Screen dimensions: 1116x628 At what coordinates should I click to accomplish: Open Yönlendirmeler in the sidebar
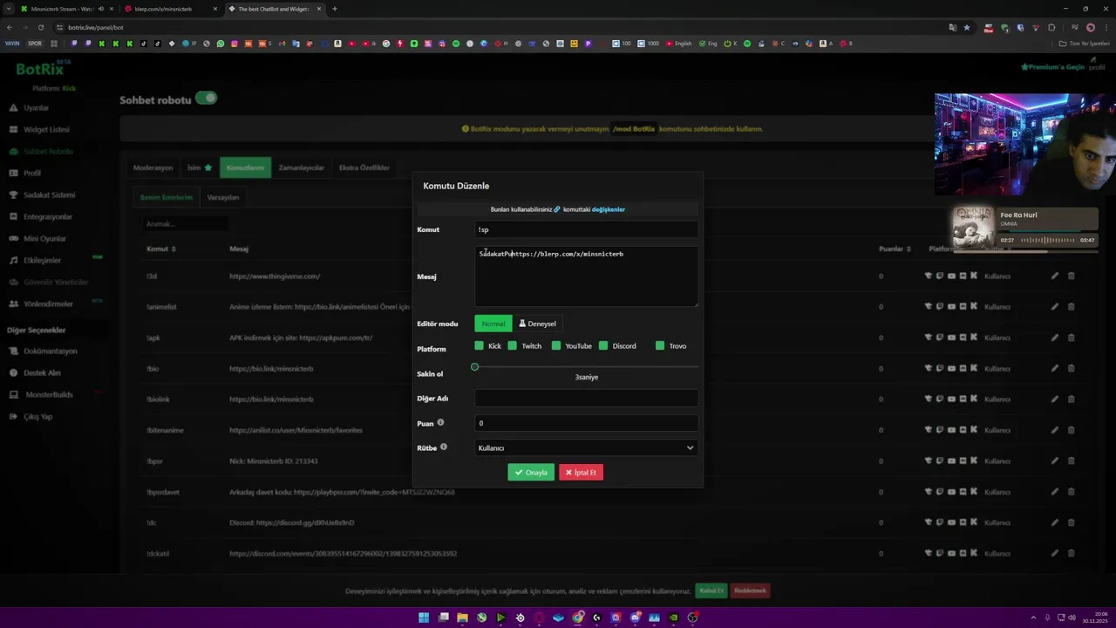41,304
